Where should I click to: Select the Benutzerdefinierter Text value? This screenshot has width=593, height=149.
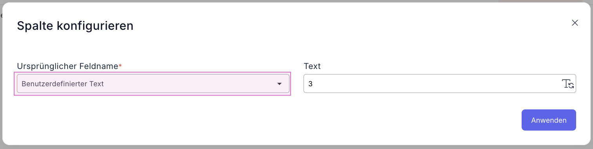pyautogui.click(x=63, y=84)
